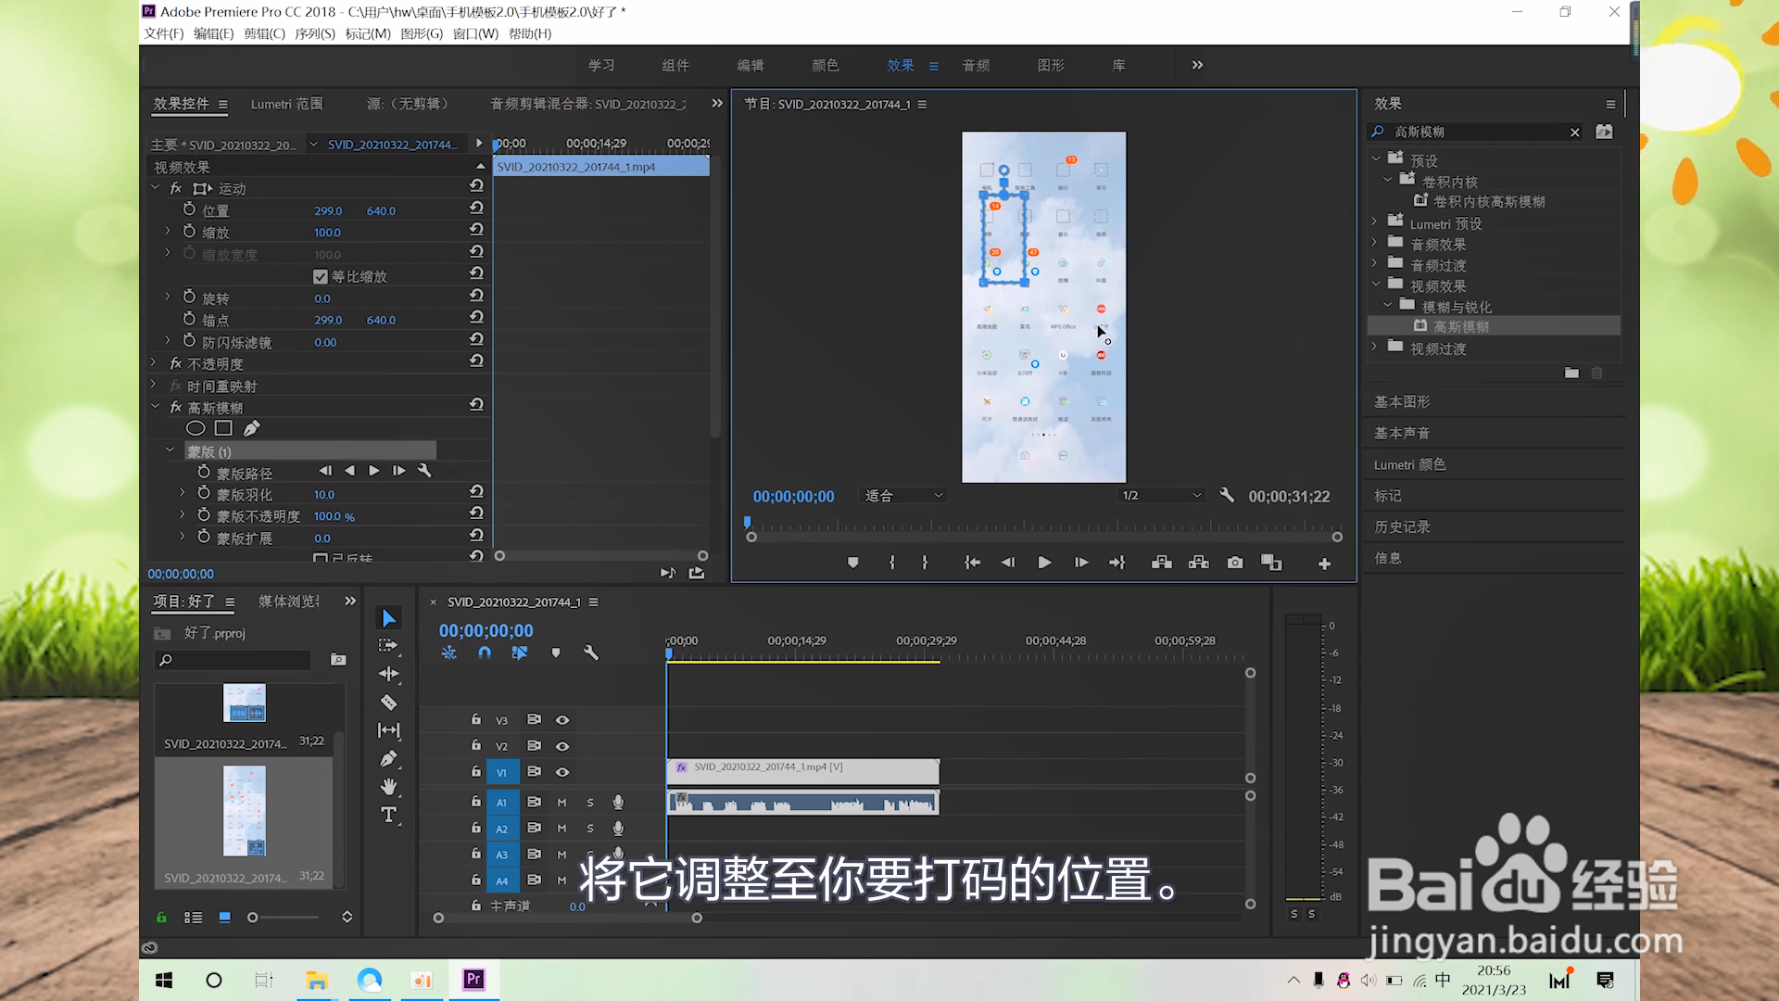1779x1001 pixels.
Task: Select the Ripple Edit tool
Action: pyautogui.click(x=388, y=674)
